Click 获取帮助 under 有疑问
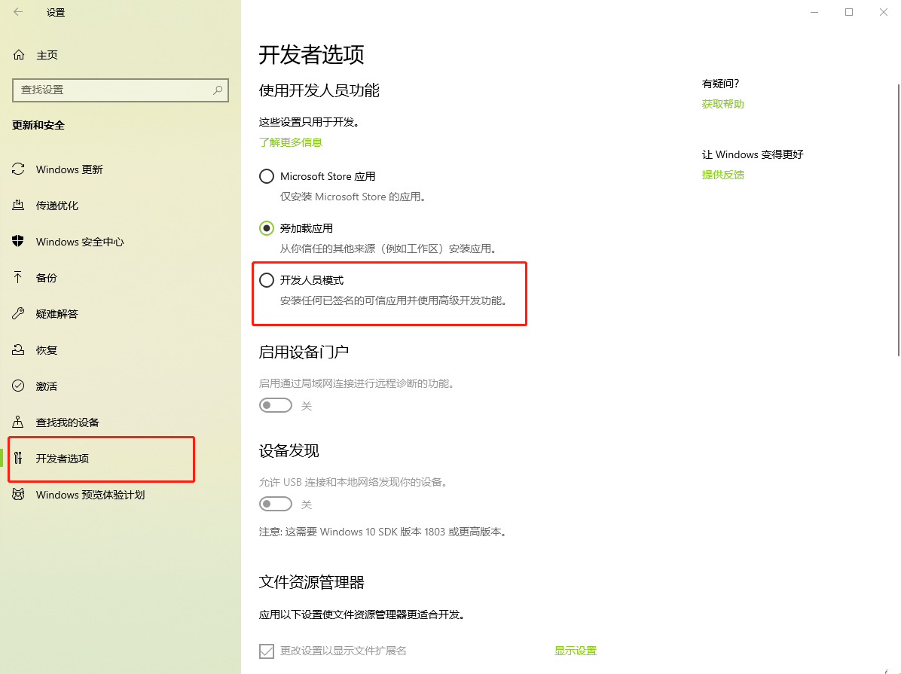Image resolution: width=901 pixels, height=674 pixels. 722,103
